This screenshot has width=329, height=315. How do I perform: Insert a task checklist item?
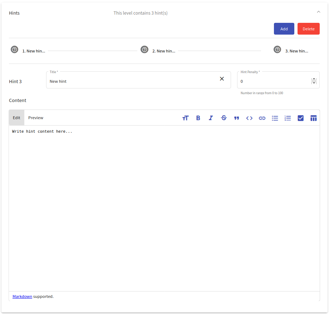tap(301, 118)
